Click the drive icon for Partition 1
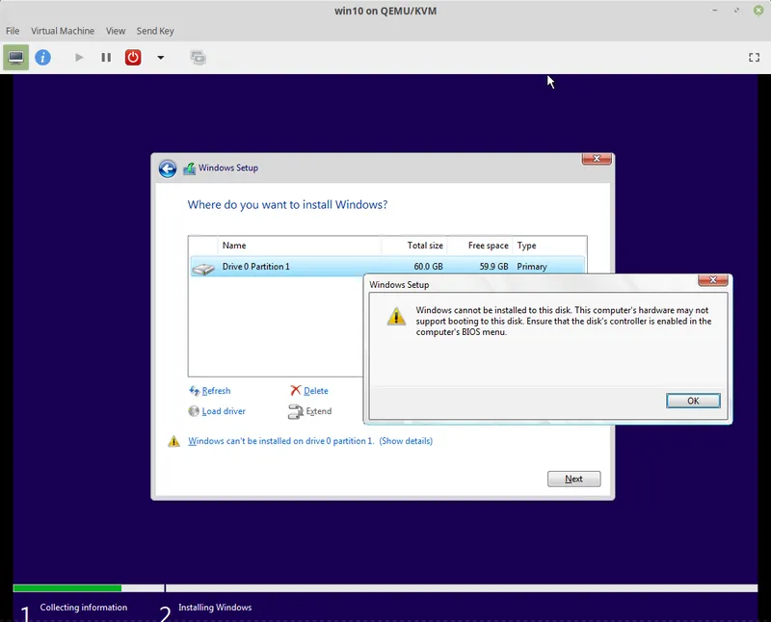 (x=203, y=269)
